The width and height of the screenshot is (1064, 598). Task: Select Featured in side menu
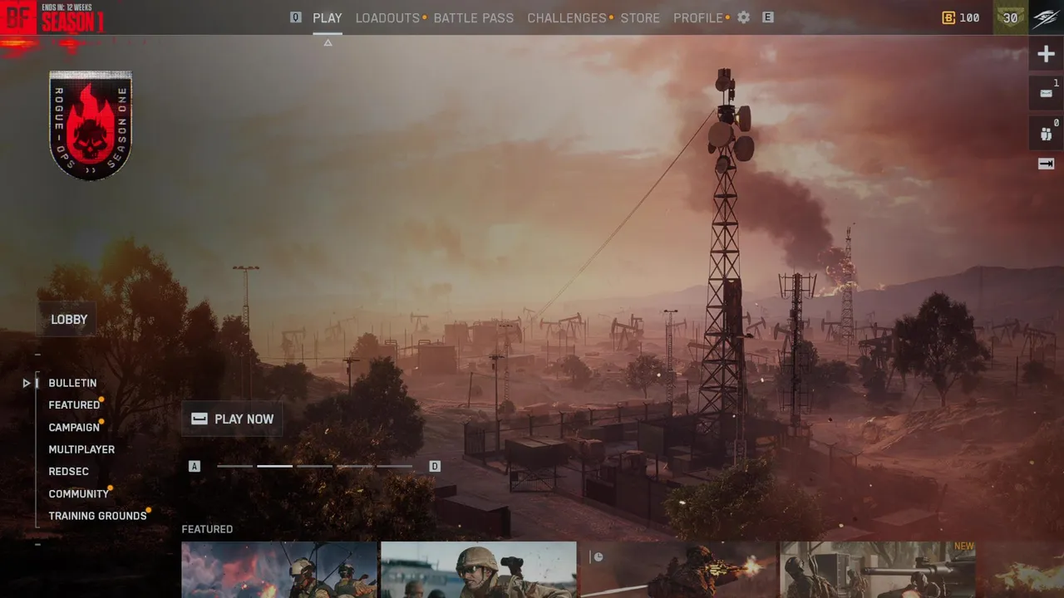tap(74, 405)
